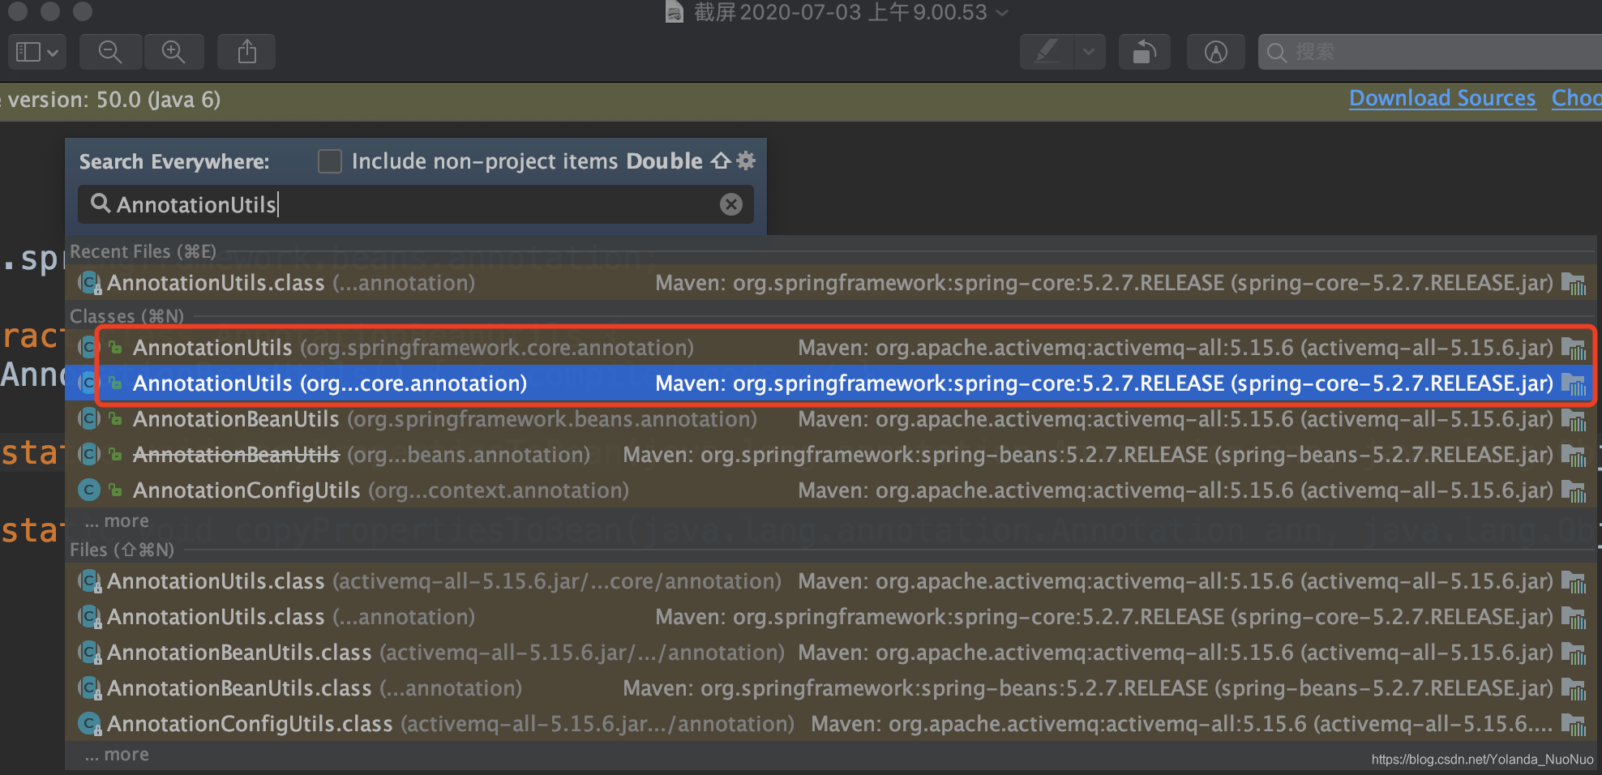Click the zoom out magnifier button
The image size is (1602, 775).
(110, 52)
